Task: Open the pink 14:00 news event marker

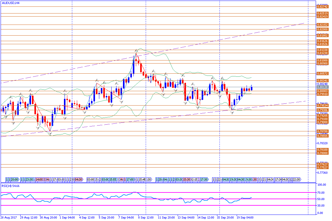Action: [x=39, y=180]
